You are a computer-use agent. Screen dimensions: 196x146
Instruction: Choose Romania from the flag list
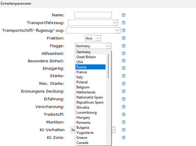pyautogui.click(x=91, y=123)
